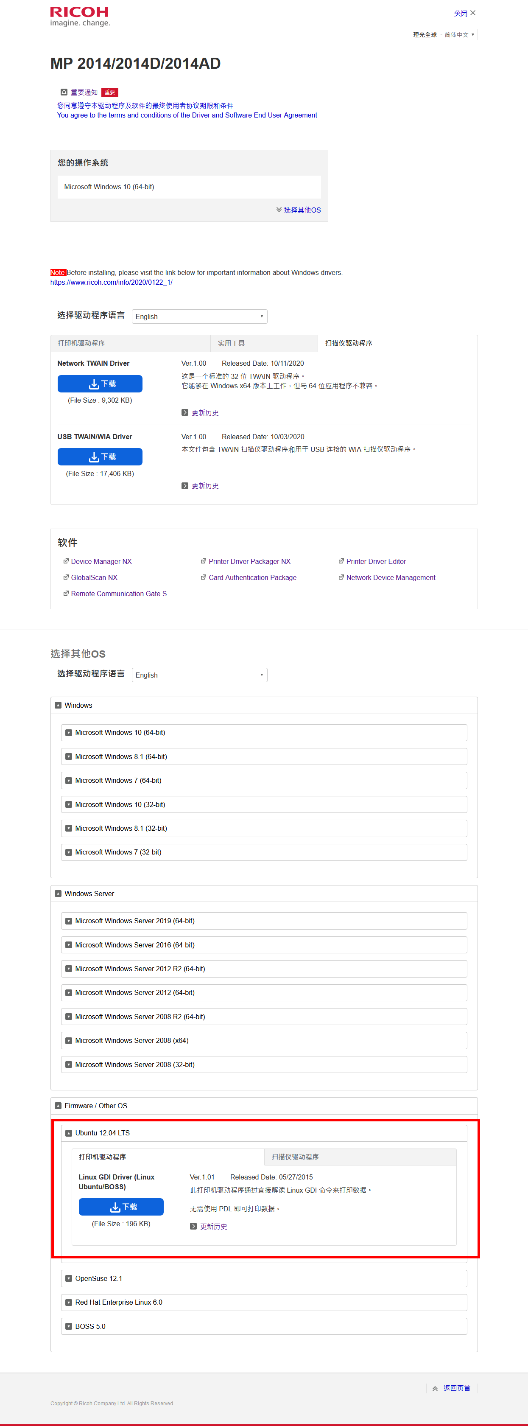The height and width of the screenshot is (1426, 528).
Task: Select the top 扫描仪驱动程序 tab
Action: click(x=397, y=343)
